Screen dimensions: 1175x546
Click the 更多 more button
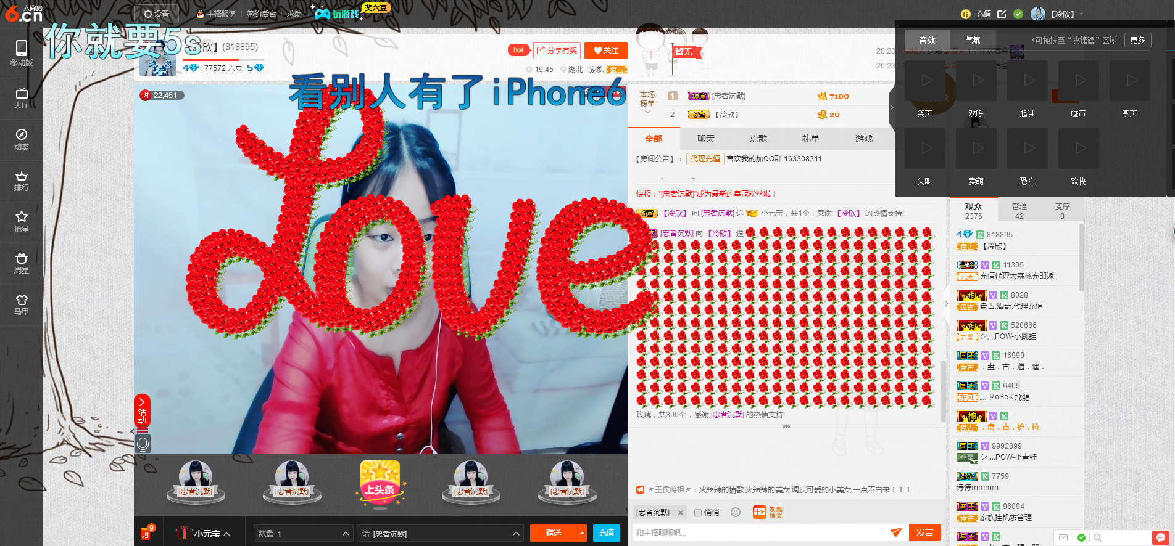pyautogui.click(x=1138, y=40)
